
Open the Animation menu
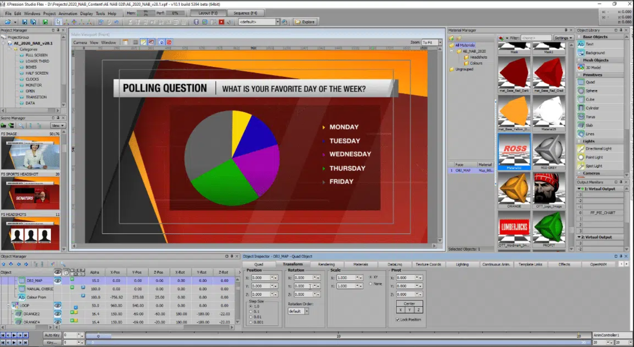click(69, 13)
